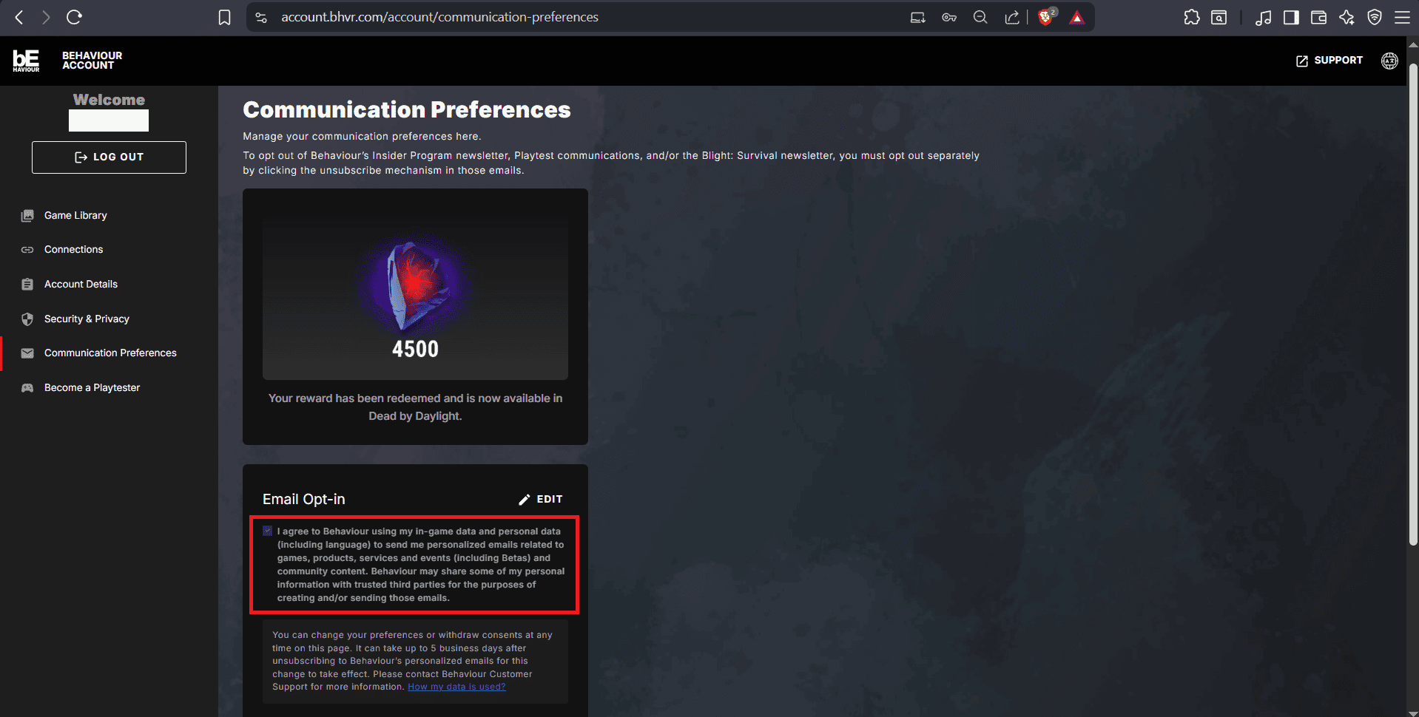
Task: Click the Behaviour Account header text
Action: (92, 61)
